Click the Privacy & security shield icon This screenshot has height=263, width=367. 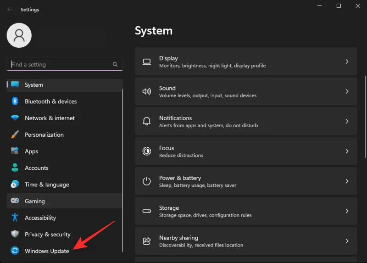point(15,234)
